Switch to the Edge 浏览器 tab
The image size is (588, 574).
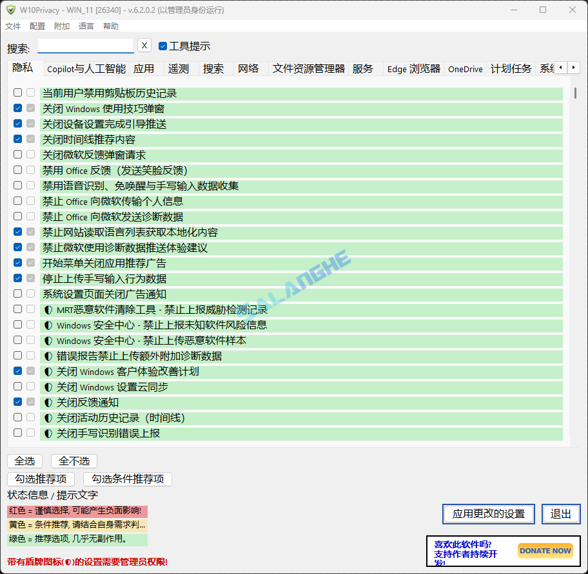414,69
